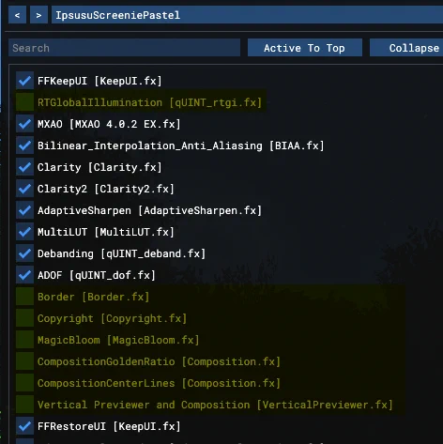Select the ADOF [qUINT_dof.fx] label

(x=97, y=275)
